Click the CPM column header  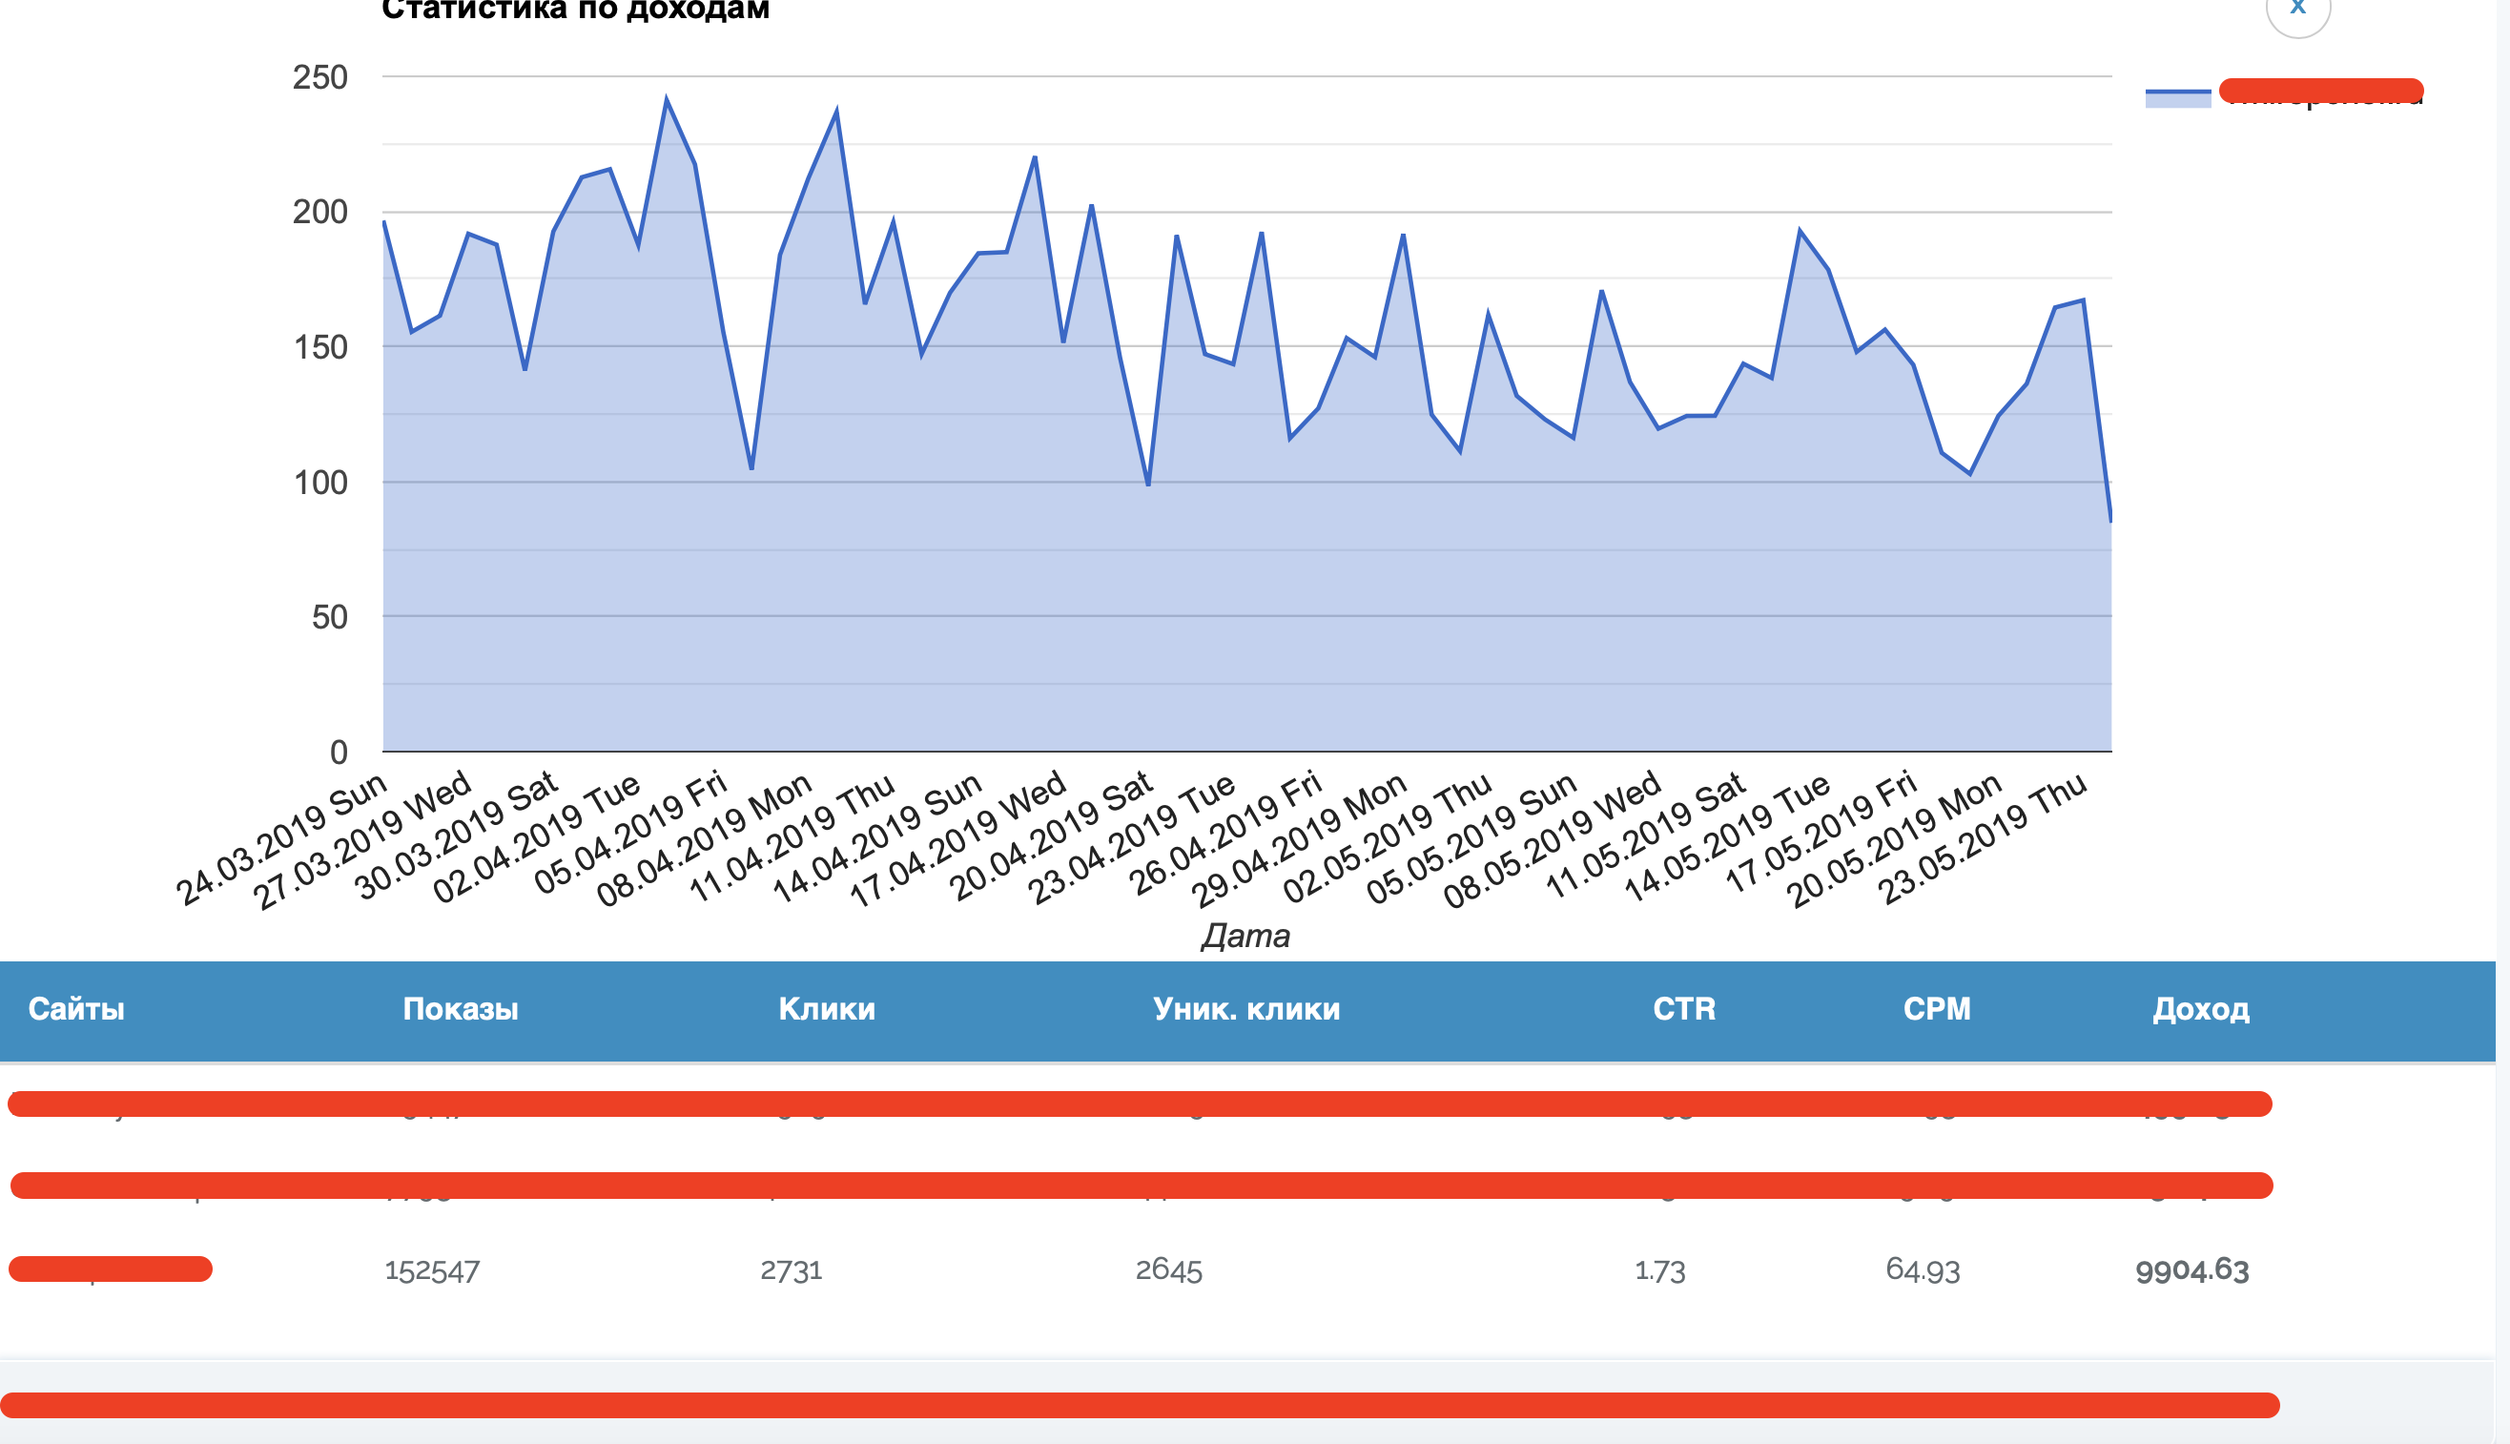[1936, 1009]
